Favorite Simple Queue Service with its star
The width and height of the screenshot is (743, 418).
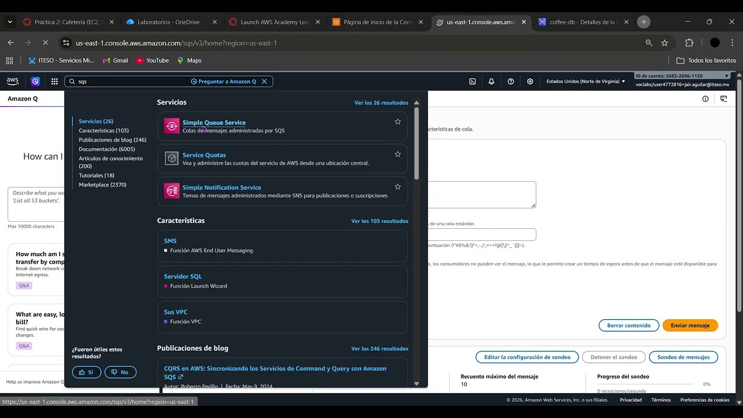[398, 122]
